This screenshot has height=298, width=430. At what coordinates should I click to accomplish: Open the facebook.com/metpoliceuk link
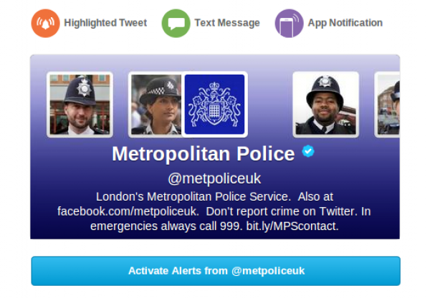pos(128,211)
